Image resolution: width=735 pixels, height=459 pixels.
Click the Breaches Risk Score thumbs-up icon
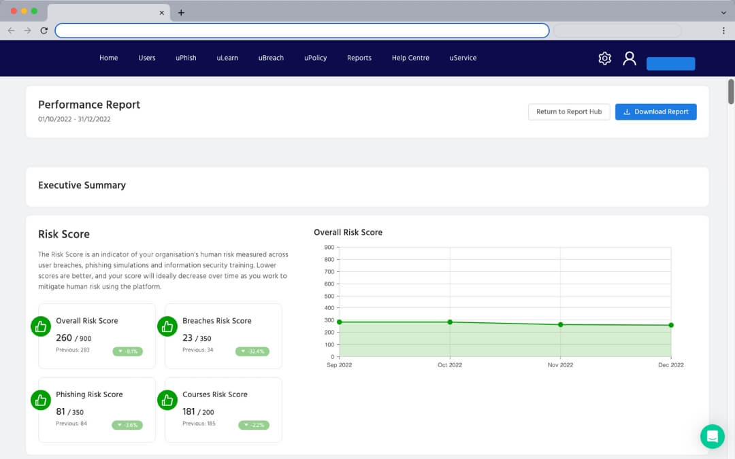tap(167, 326)
